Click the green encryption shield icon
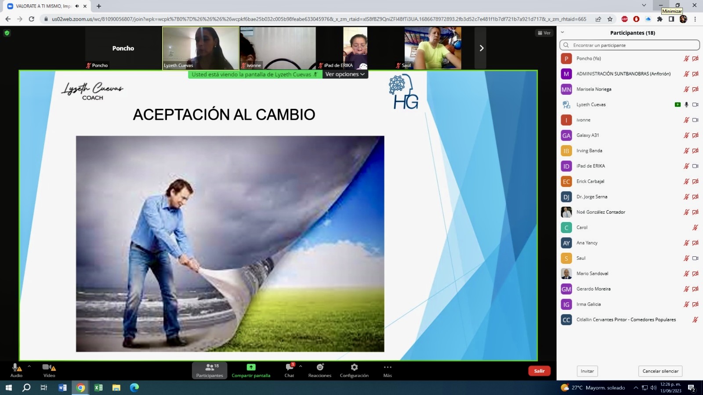The height and width of the screenshot is (395, 703). pyautogui.click(x=7, y=33)
